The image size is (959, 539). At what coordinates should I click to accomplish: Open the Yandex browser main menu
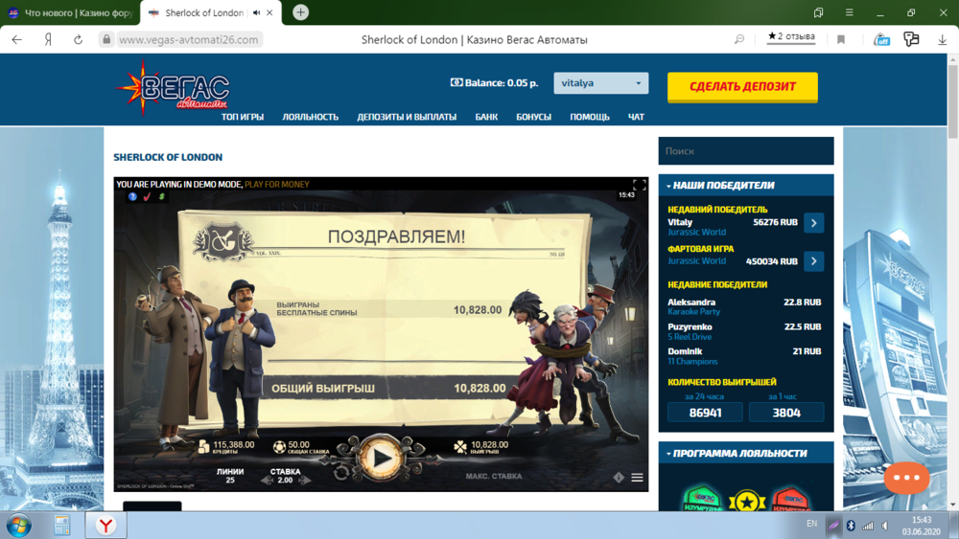(850, 12)
